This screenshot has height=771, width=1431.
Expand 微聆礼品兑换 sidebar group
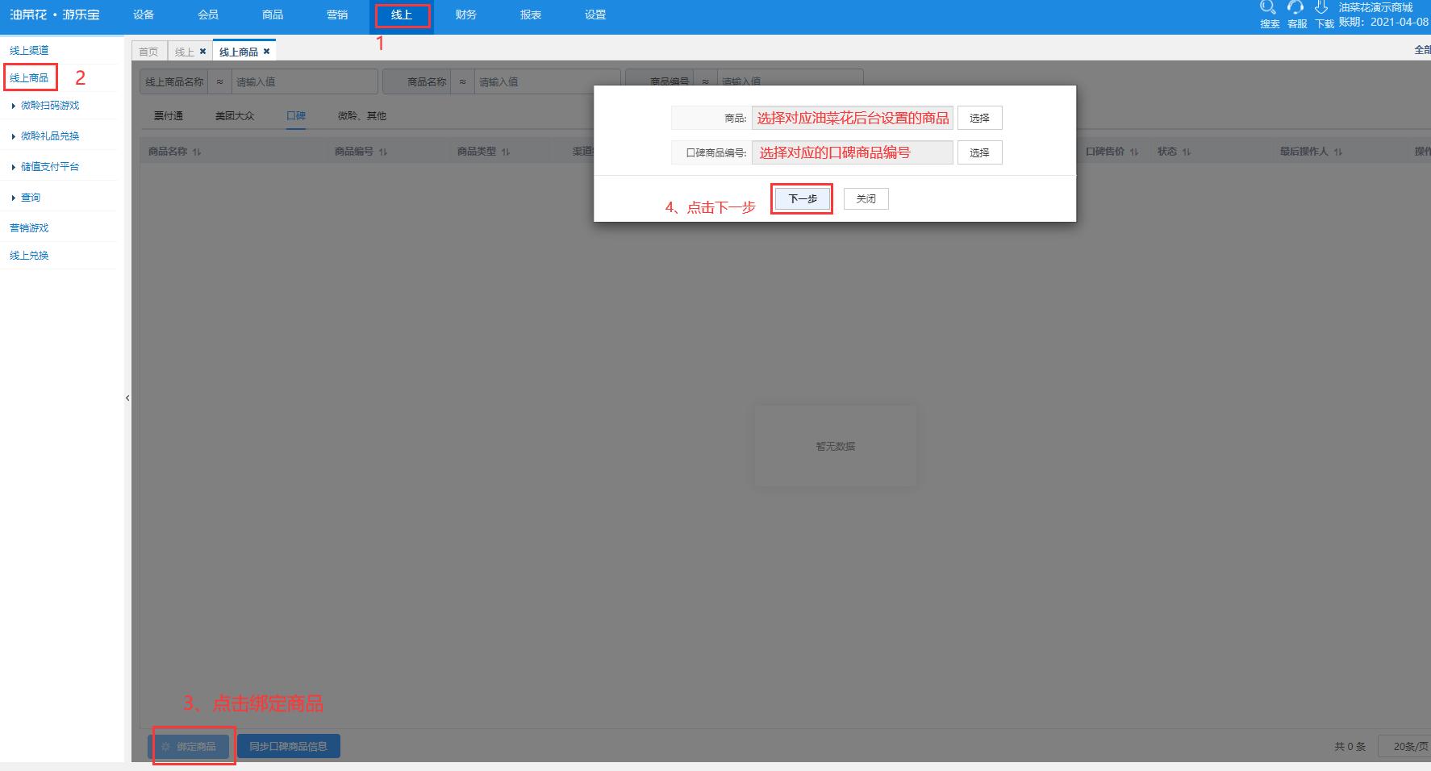tap(50, 136)
